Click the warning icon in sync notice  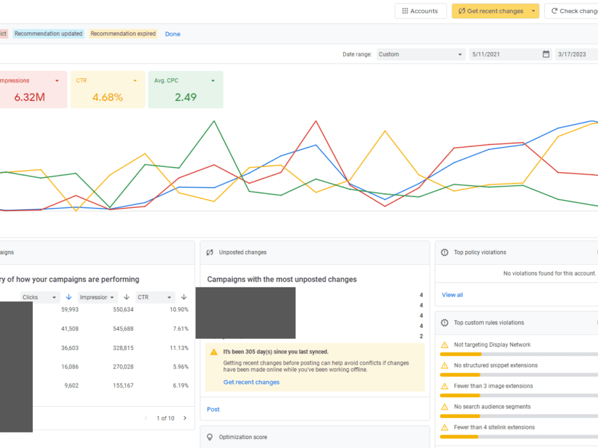pyautogui.click(x=214, y=352)
